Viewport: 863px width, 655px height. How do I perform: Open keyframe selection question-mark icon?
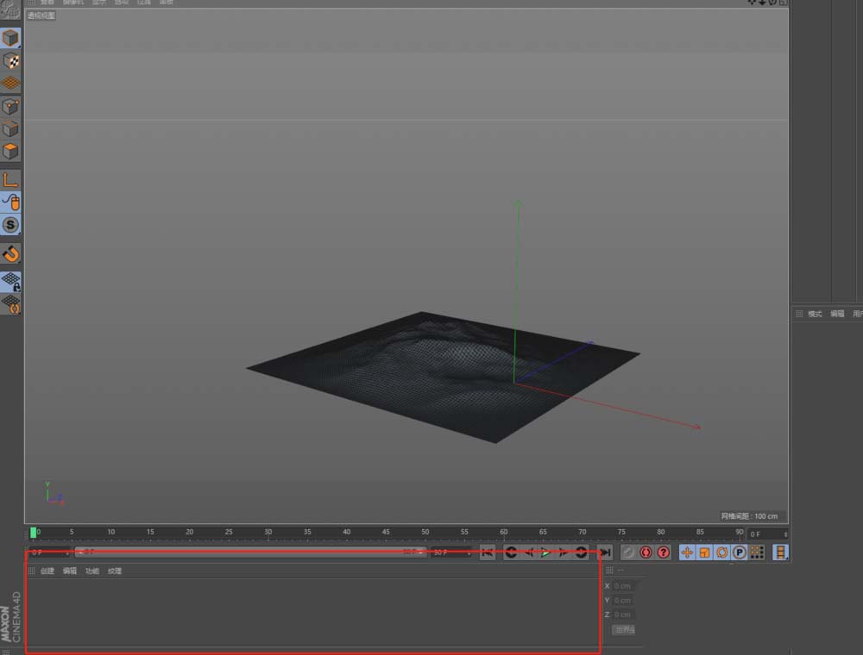[663, 552]
